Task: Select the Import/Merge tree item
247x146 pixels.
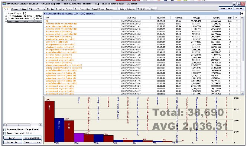Action: [x=17, y=13]
